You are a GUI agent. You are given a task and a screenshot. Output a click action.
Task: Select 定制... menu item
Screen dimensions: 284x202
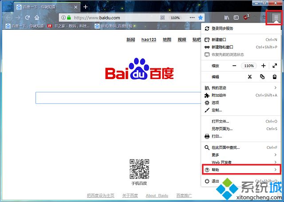241,110
